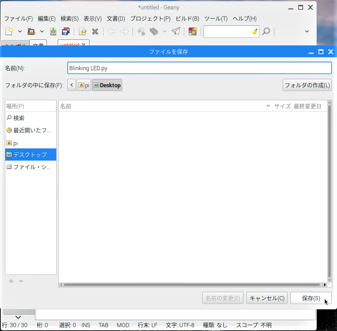337x331 pixels.
Task: Open the color chooser toolbar icon
Action: pos(193,31)
